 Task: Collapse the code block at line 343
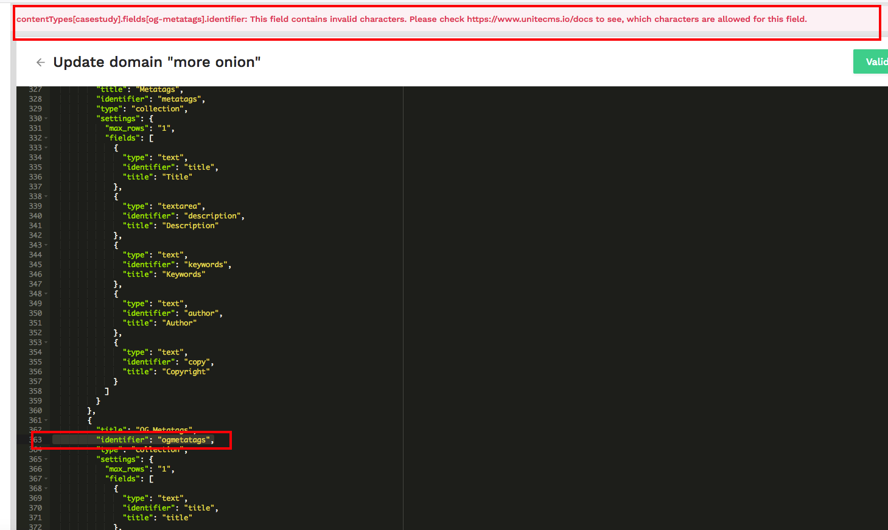[46, 245]
